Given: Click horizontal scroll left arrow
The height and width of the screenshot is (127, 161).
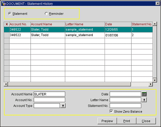Looking at the screenshot, I should (6, 84).
